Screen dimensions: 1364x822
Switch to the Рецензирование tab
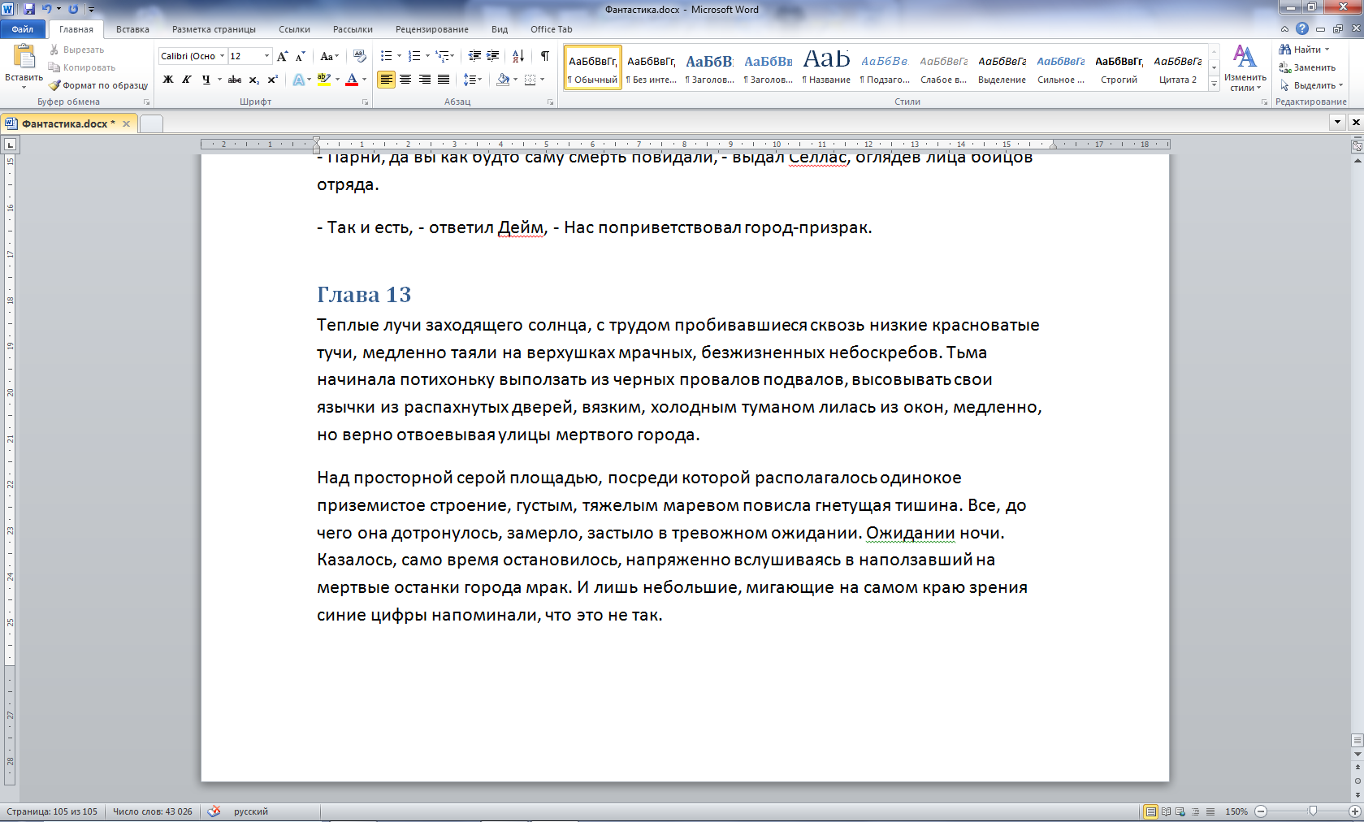click(431, 29)
